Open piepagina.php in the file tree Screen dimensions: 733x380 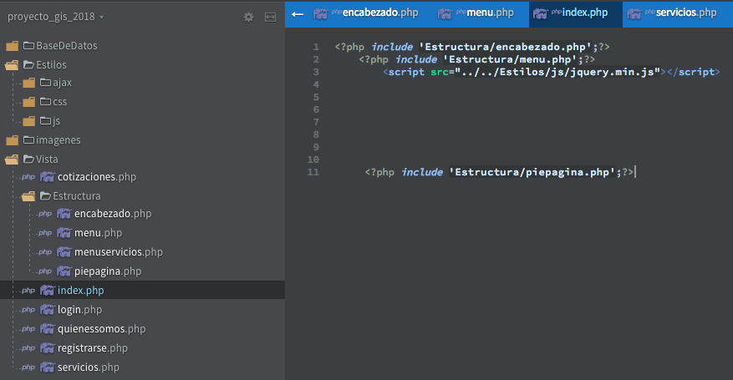(108, 271)
